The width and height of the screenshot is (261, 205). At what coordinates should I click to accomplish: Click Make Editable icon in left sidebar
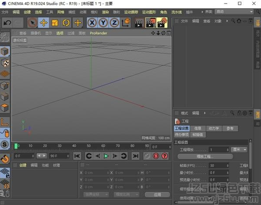pyautogui.click(x=5, y=37)
